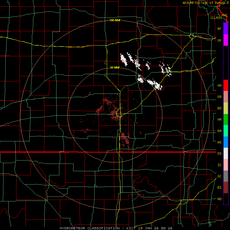Click the DS legend label
Screen dimensions: 230x230
219,154
